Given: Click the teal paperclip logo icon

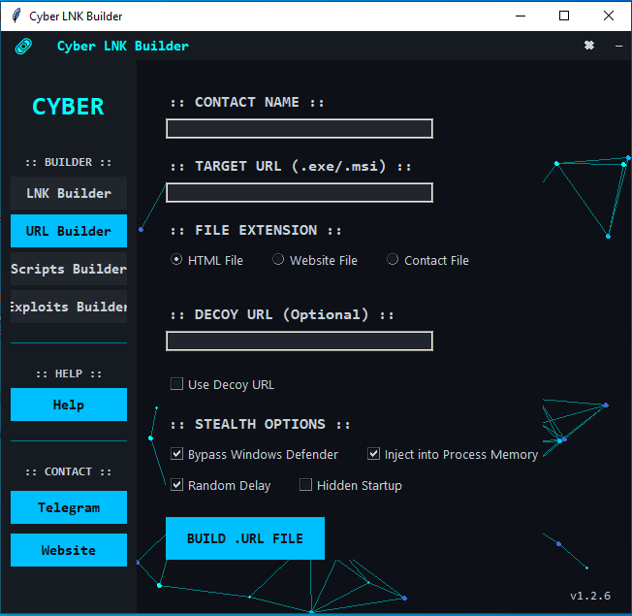Looking at the screenshot, I should point(24,46).
